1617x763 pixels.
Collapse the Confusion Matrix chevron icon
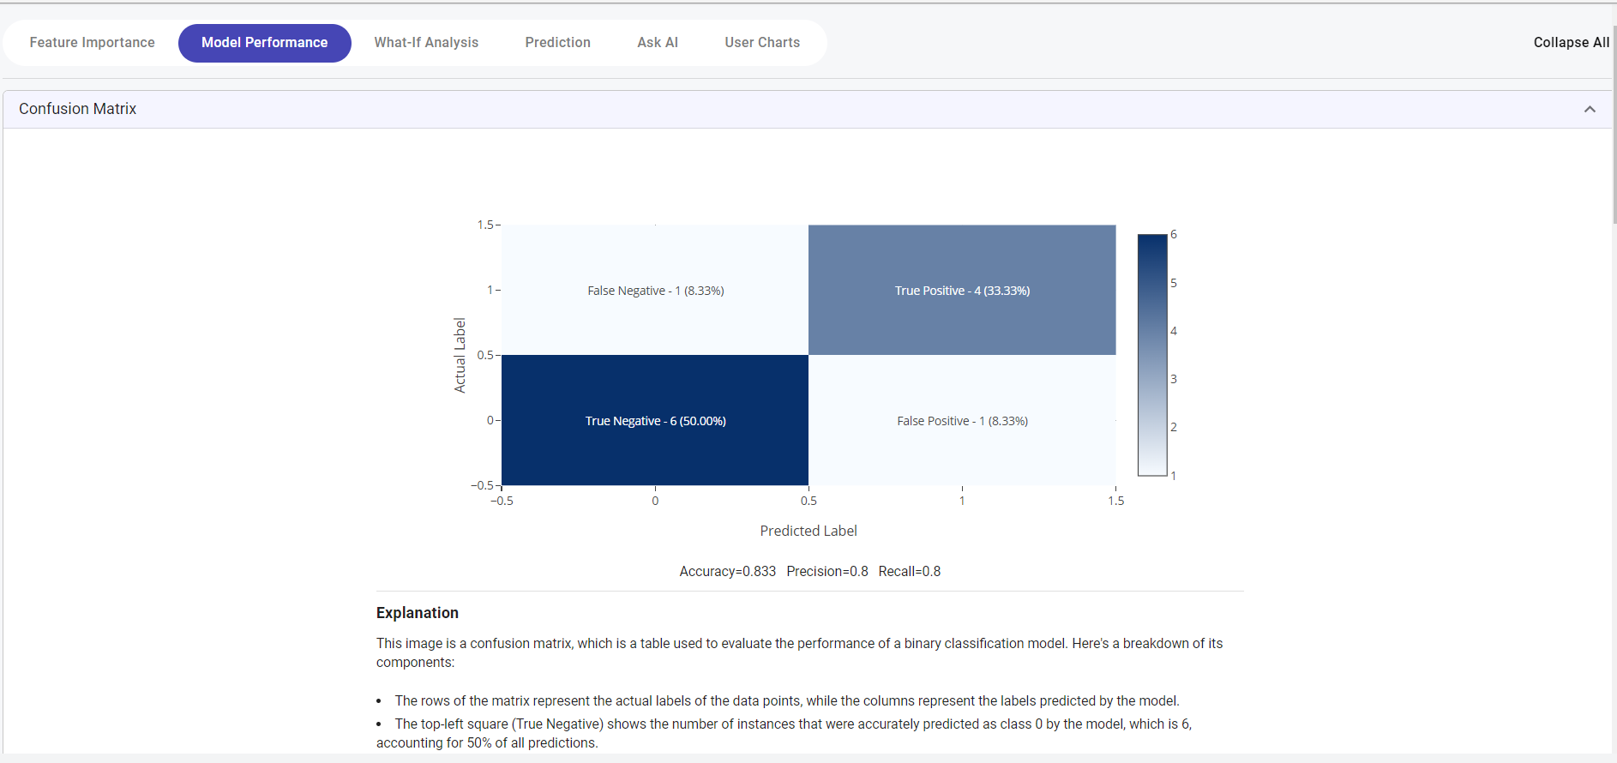(1589, 109)
